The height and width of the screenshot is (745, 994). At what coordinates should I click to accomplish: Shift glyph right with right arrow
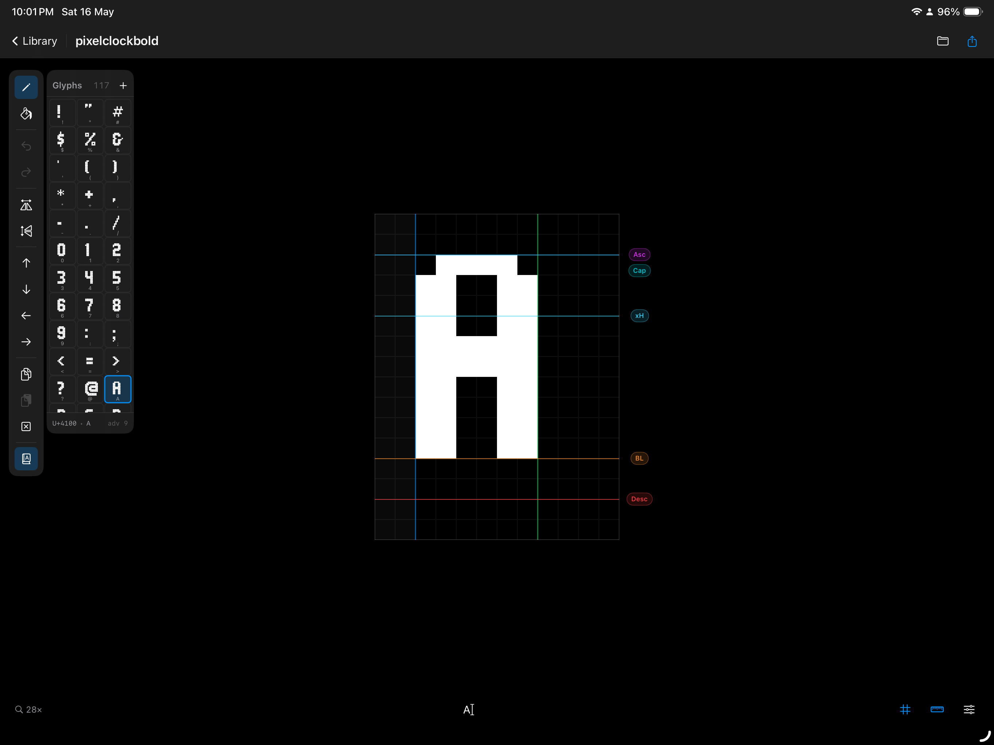26,342
